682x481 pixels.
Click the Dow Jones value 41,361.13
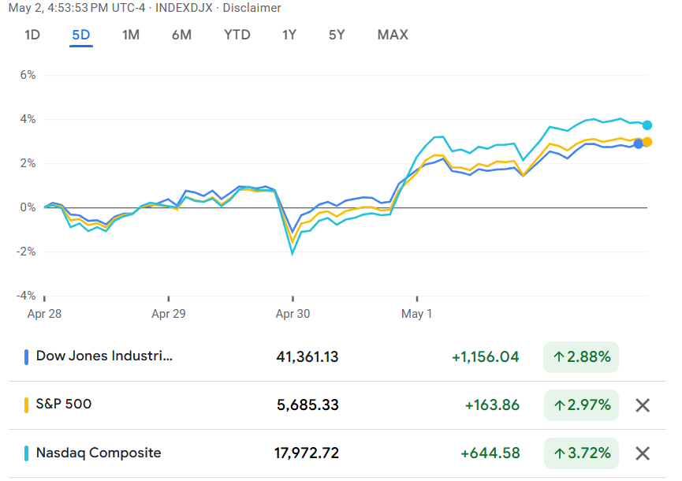[x=307, y=357]
